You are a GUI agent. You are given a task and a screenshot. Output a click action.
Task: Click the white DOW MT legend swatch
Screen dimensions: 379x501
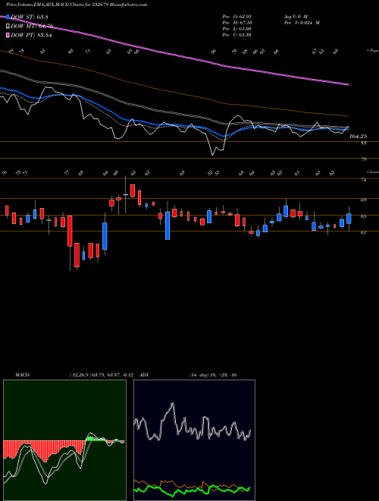click(8, 27)
